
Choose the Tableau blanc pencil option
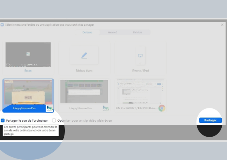pyautogui.click(x=84, y=58)
